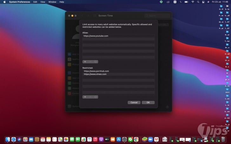Image resolution: width=231 pixels, height=144 pixels.
Task: Remove selected site from the Restricted list
Action: click(90, 97)
